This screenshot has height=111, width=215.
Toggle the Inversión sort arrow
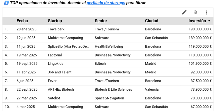[x=209, y=21]
